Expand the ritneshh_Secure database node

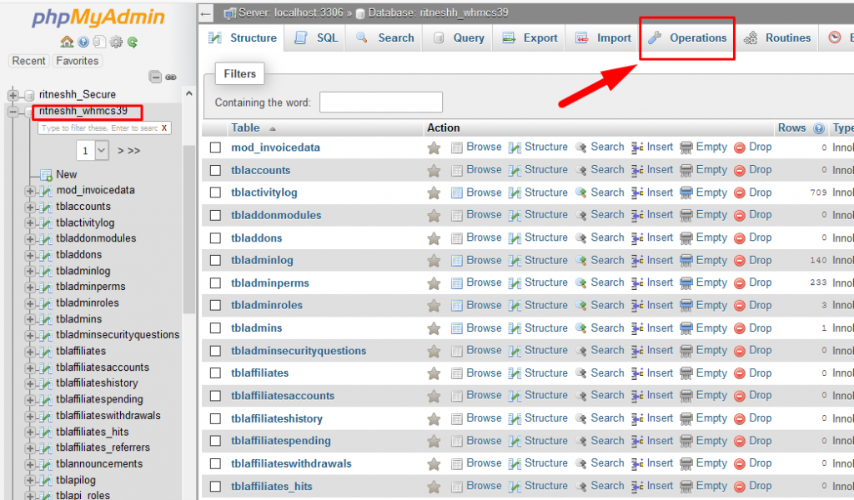[13, 95]
